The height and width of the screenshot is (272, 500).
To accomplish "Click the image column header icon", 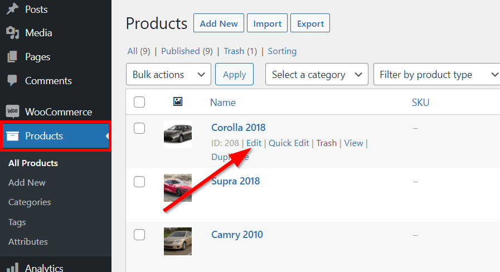I will [178, 102].
